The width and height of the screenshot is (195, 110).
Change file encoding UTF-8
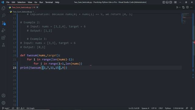[154, 108]
